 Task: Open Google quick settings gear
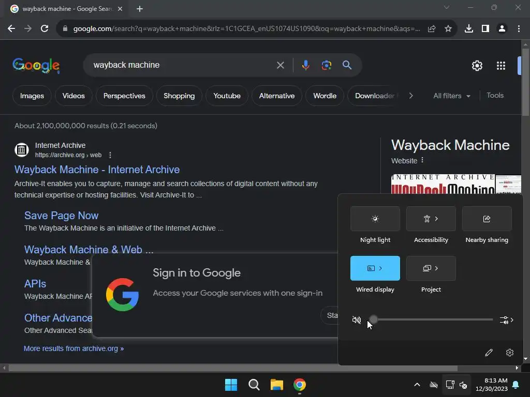click(x=477, y=66)
